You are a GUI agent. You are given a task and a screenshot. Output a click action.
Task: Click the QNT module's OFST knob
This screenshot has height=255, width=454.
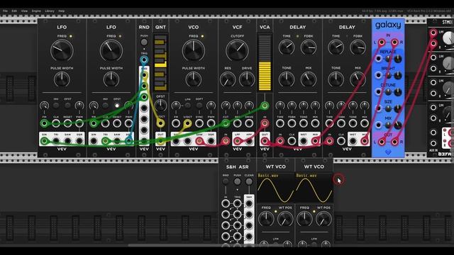coord(160,106)
